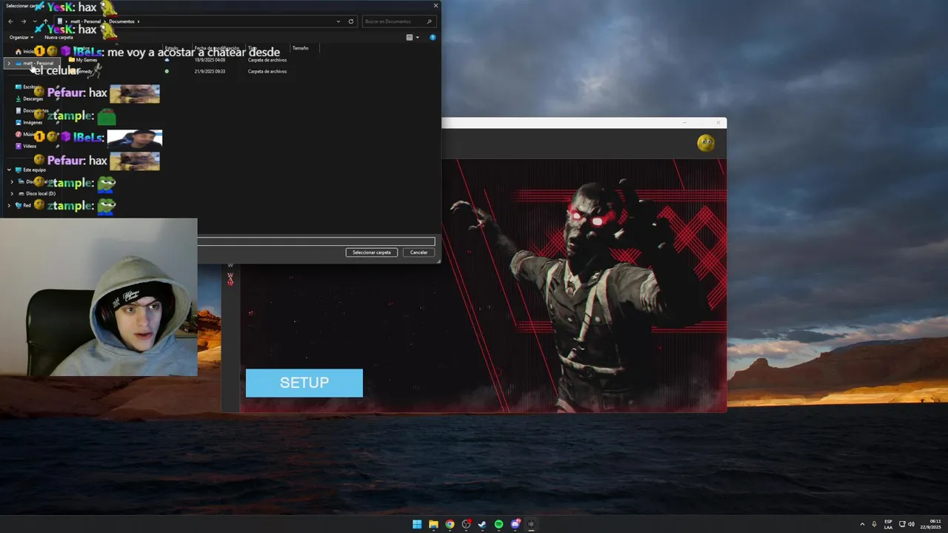Open recent locations chevron beside navigation arrows
Image resolution: width=948 pixels, height=533 pixels.
(34, 21)
